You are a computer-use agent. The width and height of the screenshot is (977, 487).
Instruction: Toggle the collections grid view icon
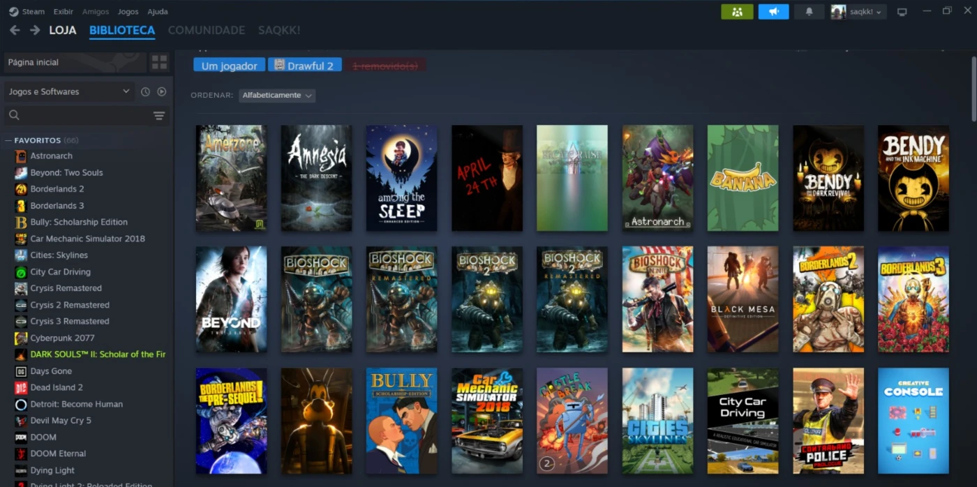(159, 62)
